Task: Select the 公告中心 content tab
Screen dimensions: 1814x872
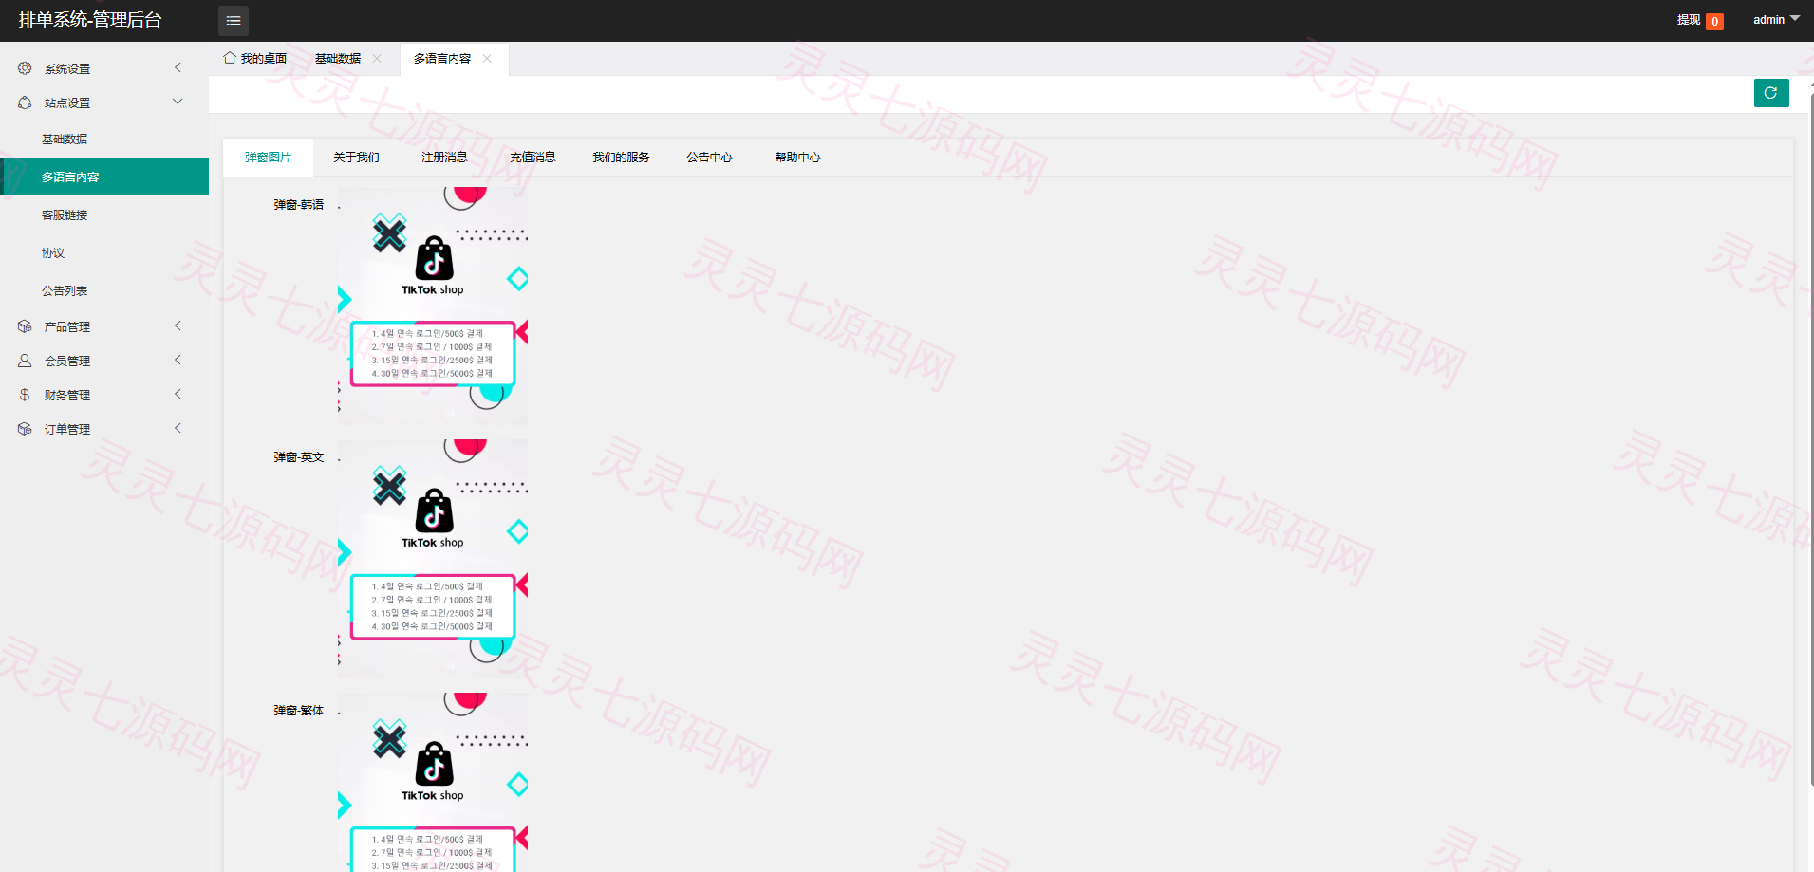Action: (709, 158)
